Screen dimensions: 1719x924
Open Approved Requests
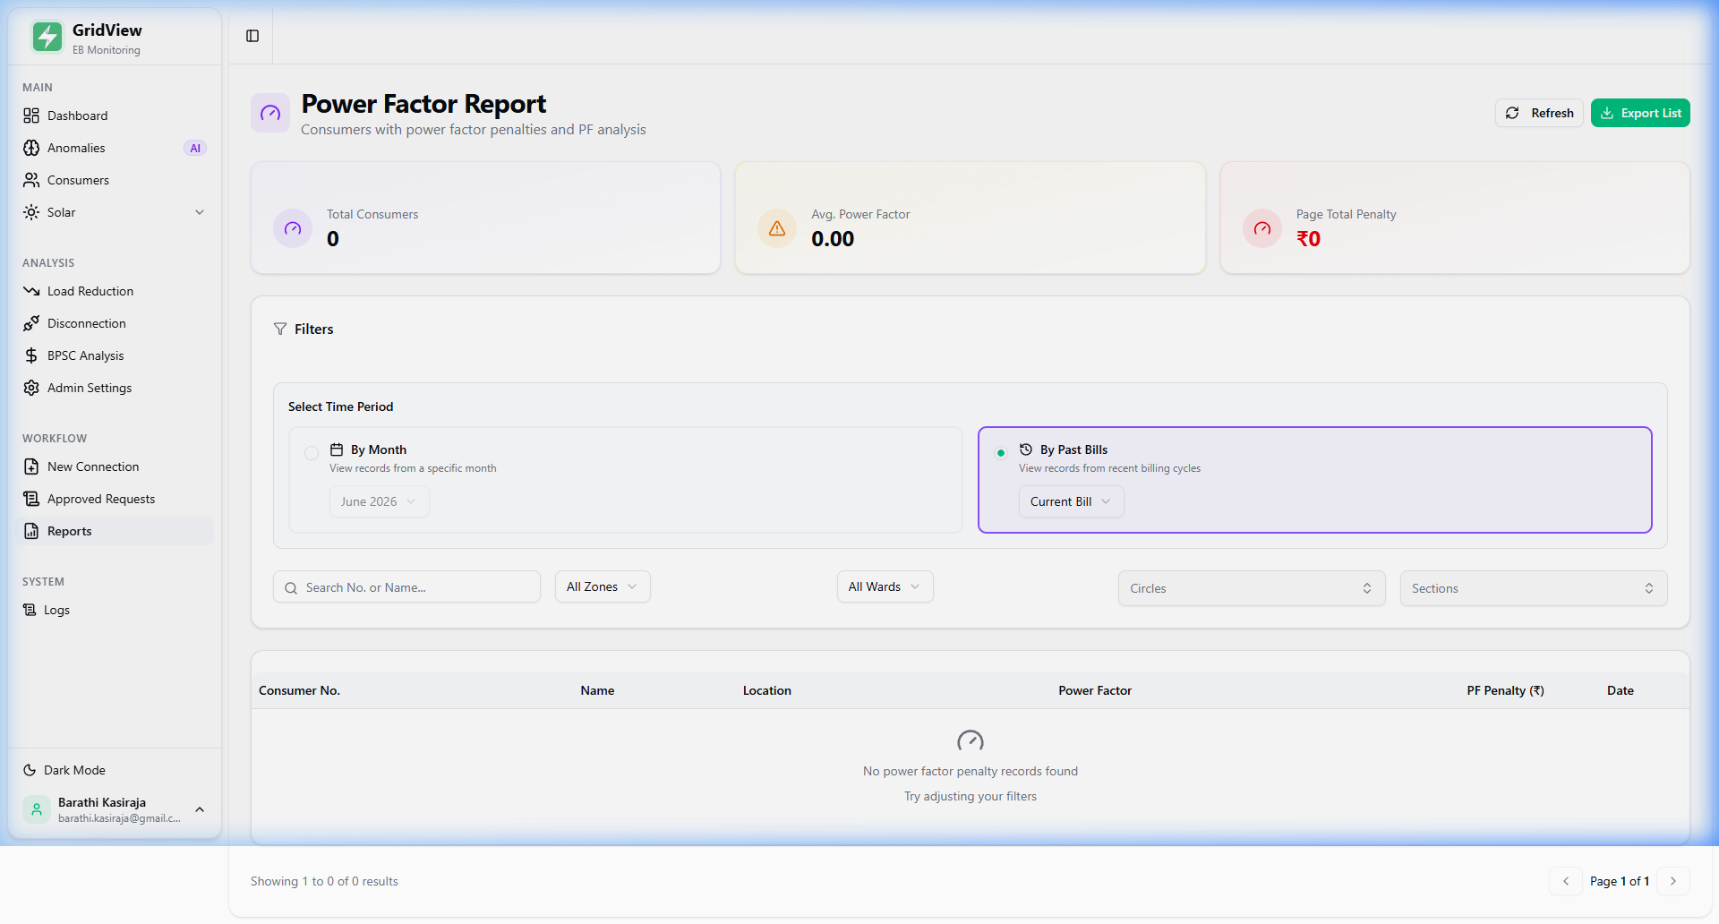point(115,499)
